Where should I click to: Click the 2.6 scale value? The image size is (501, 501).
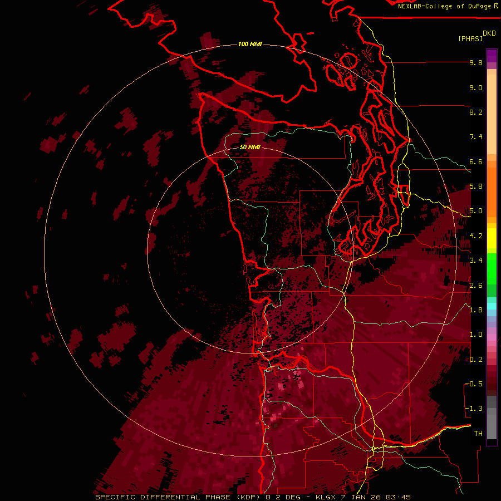[x=476, y=286]
